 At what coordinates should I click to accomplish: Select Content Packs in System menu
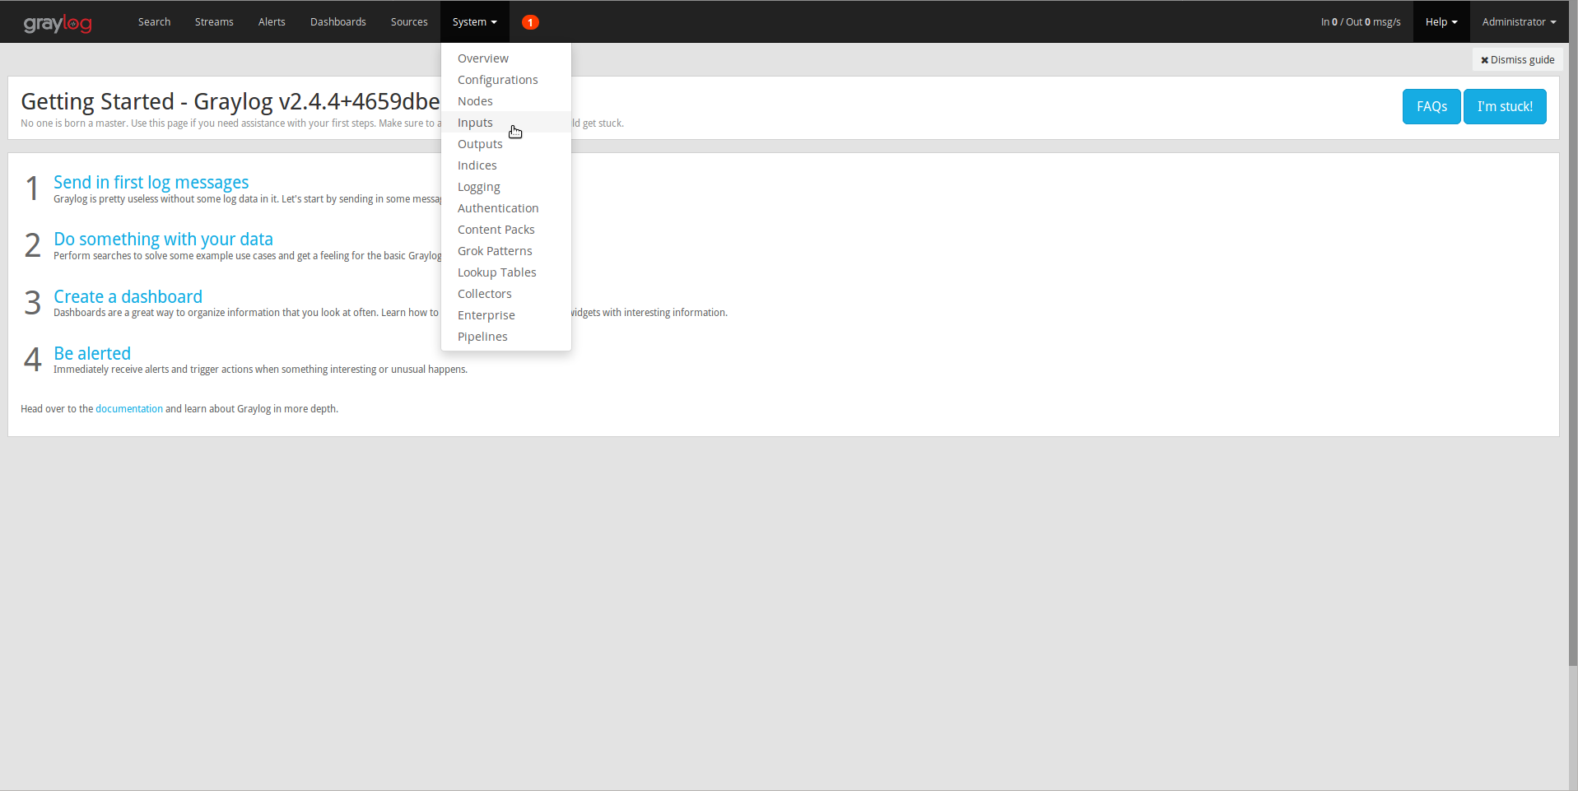tap(506, 230)
